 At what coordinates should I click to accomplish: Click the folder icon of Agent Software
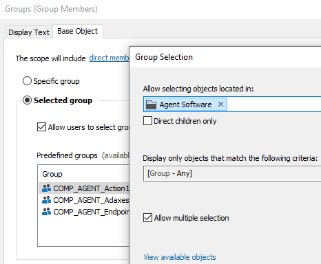tap(151, 104)
